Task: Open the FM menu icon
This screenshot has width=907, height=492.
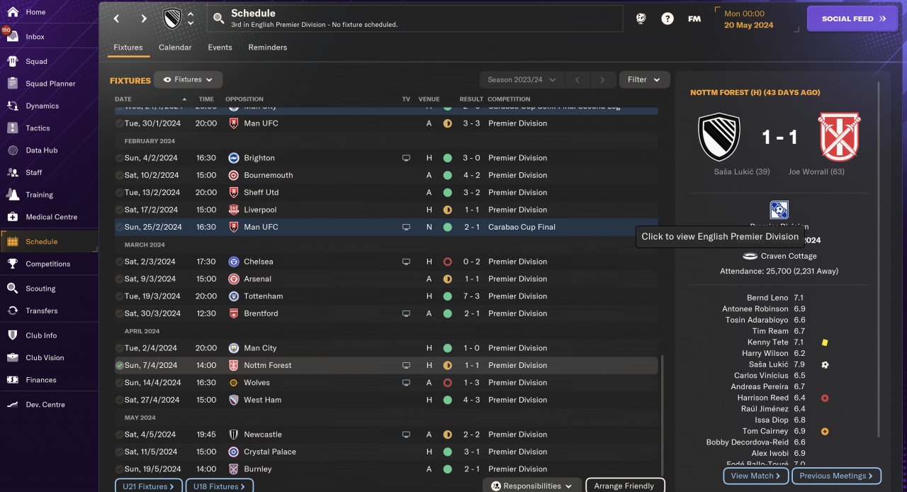Action: [694, 19]
